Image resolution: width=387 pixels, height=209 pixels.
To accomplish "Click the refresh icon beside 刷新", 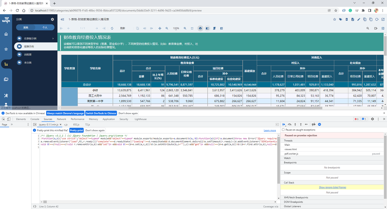I will (x=112, y=28).
